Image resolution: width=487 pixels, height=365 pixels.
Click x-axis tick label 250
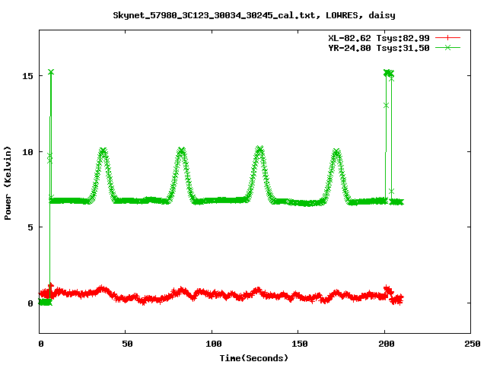(x=473, y=344)
